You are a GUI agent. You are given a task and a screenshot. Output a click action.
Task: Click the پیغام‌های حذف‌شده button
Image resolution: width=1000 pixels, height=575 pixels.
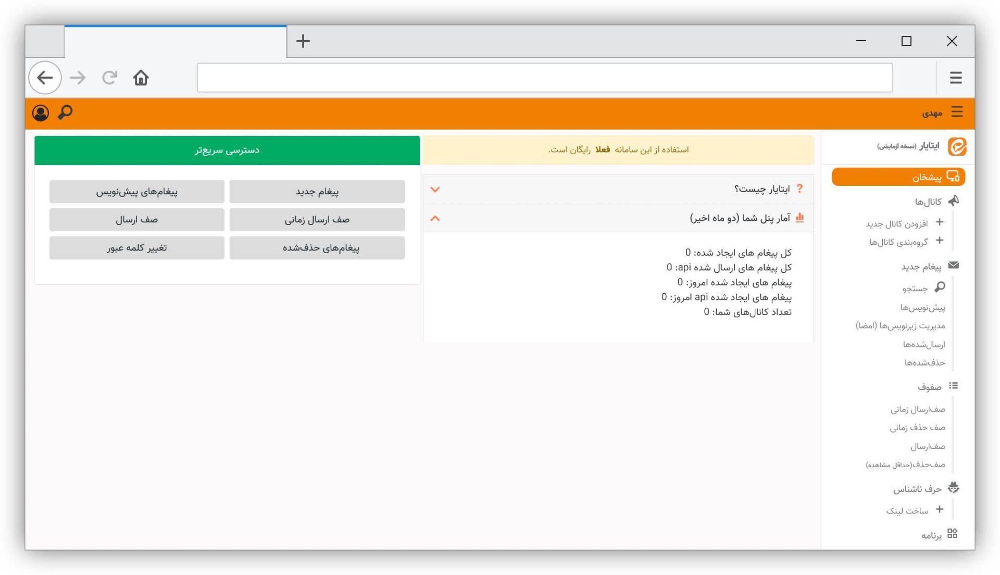click(317, 248)
